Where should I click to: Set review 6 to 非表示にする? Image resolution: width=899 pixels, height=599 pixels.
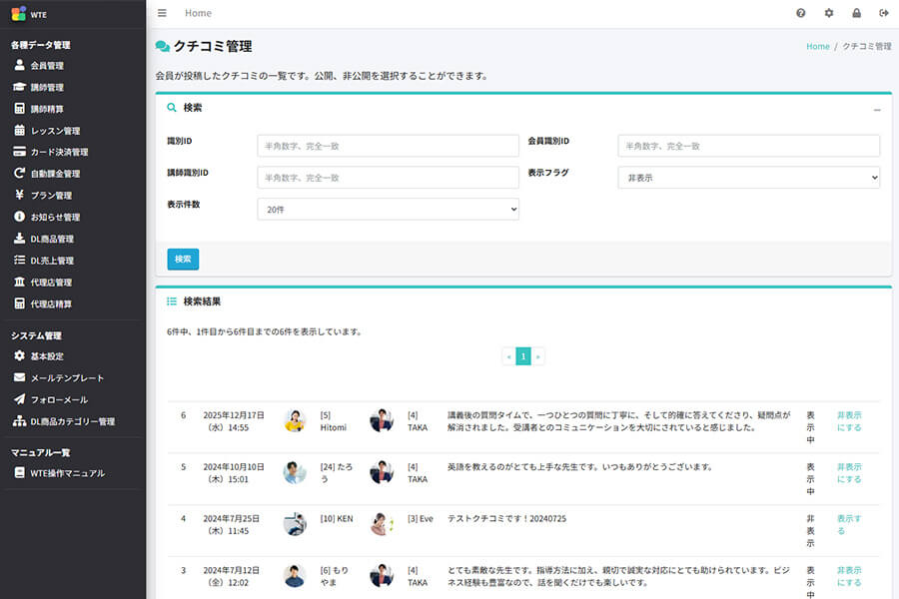[x=848, y=420]
